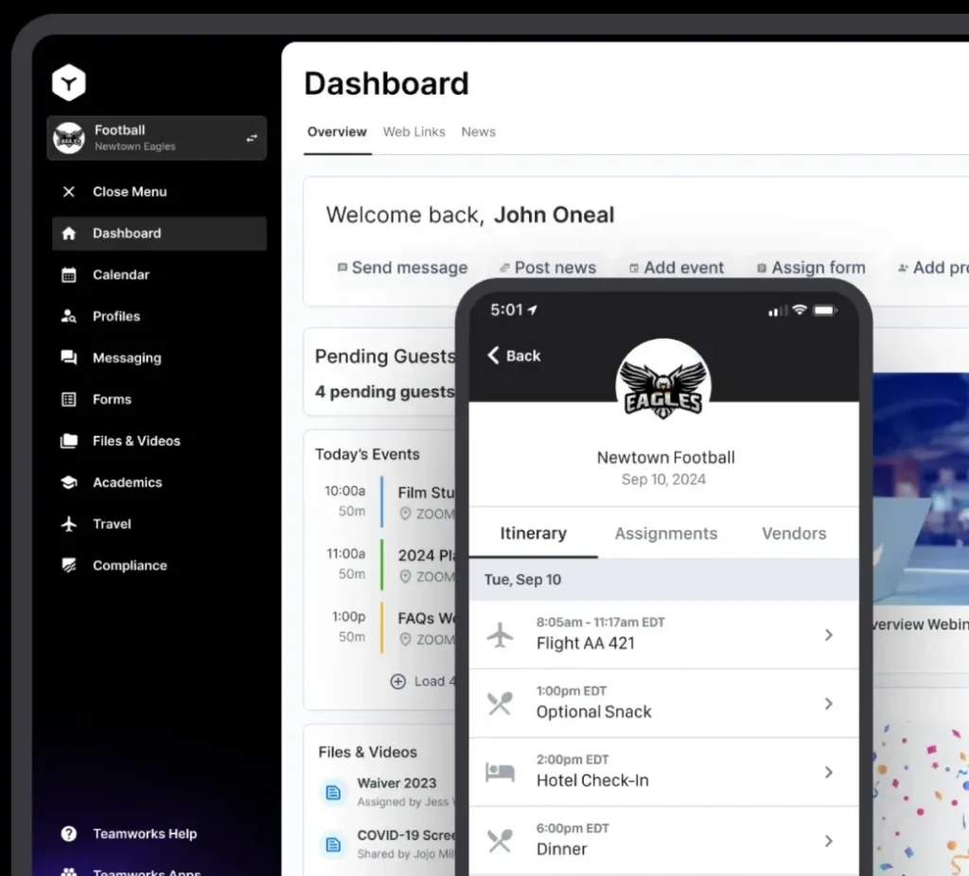
Task: Select the Itinerary tab on phone
Action: coord(534,534)
